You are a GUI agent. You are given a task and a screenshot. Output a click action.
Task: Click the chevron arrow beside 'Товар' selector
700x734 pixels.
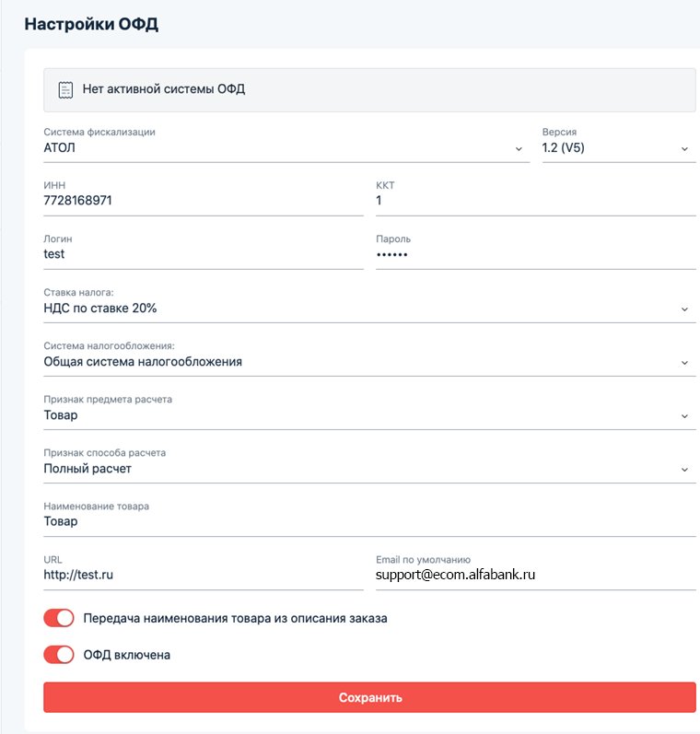(x=684, y=416)
